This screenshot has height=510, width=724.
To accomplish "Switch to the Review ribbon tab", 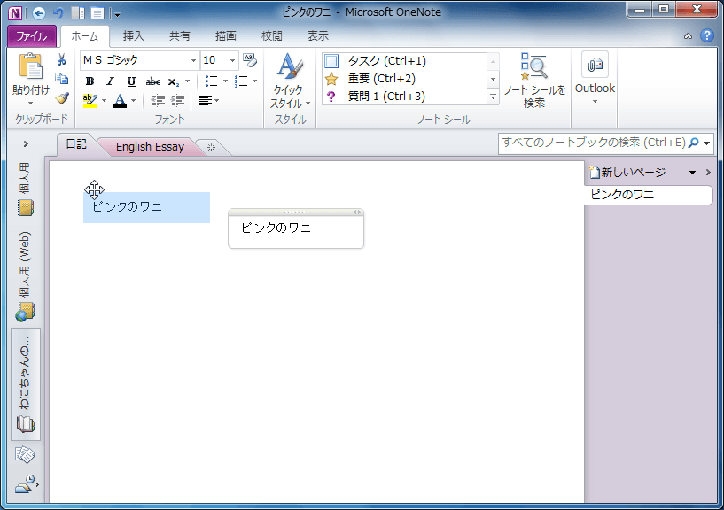I will 272,36.
